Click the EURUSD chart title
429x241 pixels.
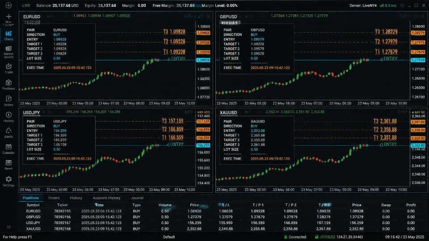click(x=32, y=17)
